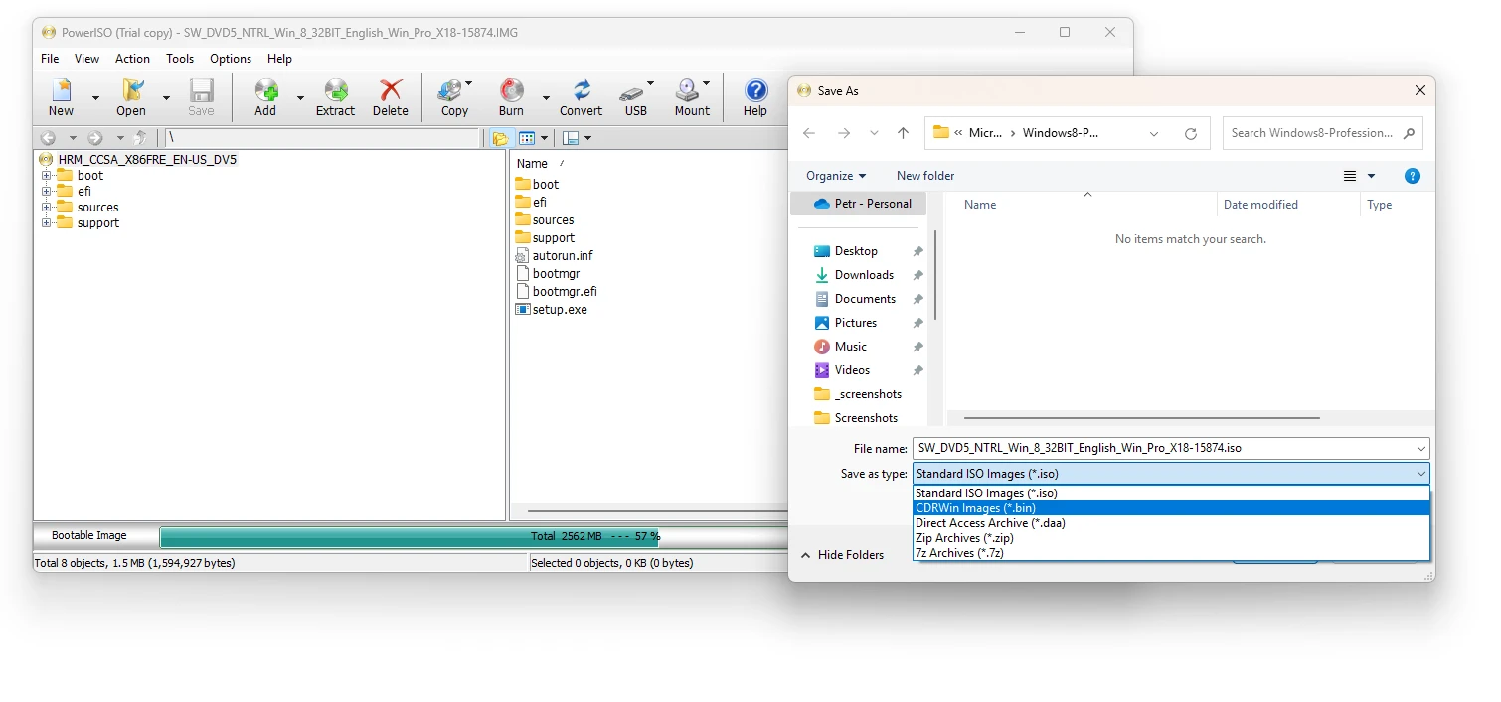The height and width of the screenshot is (702, 1501).
Task: Open the Add button dropdown arrow
Action: [x=300, y=98]
